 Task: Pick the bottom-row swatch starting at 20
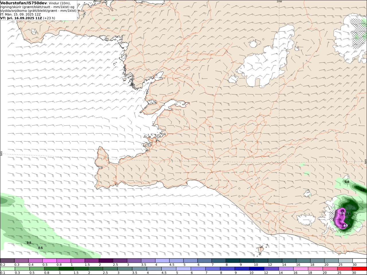point(330,269)
